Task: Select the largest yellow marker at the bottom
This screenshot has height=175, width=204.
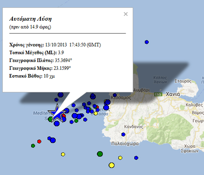Action: [112, 165]
